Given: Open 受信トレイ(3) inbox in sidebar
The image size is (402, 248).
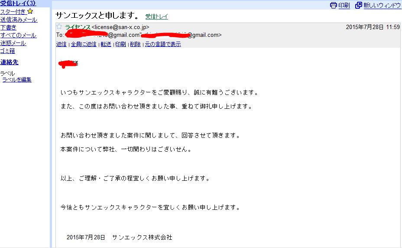Looking at the screenshot, I should [x=18, y=3].
